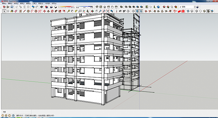Viewport: 218px width, 118px height.
Task: Select the Offset tool
Action: (64, 11)
